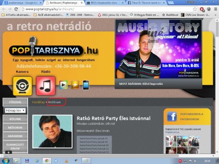Select the Műsorvezető: Éles István text
The width and height of the screenshot is (219, 164).
pos(93,131)
